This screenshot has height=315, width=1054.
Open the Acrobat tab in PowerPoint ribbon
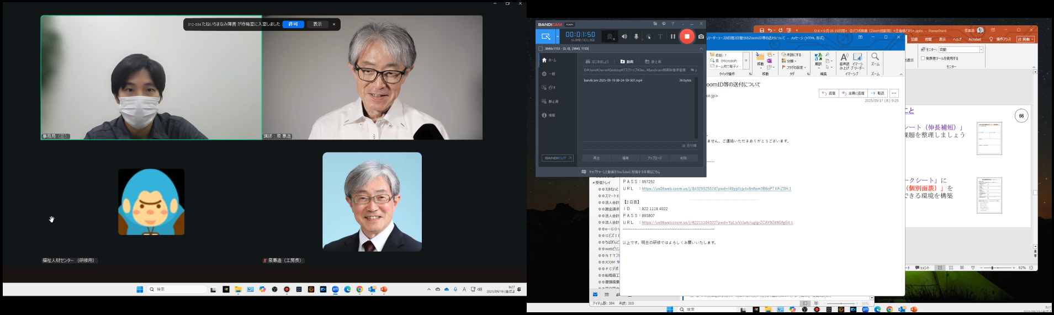[974, 39]
